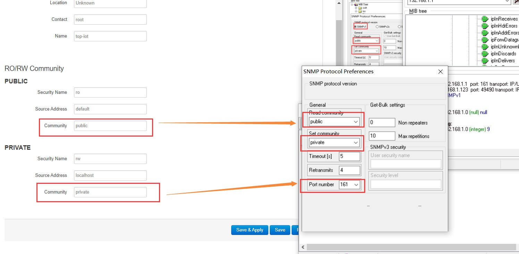Expand the ccitt tree node
Screen dimensions: 519x254
pyautogui.click(x=356, y=8)
